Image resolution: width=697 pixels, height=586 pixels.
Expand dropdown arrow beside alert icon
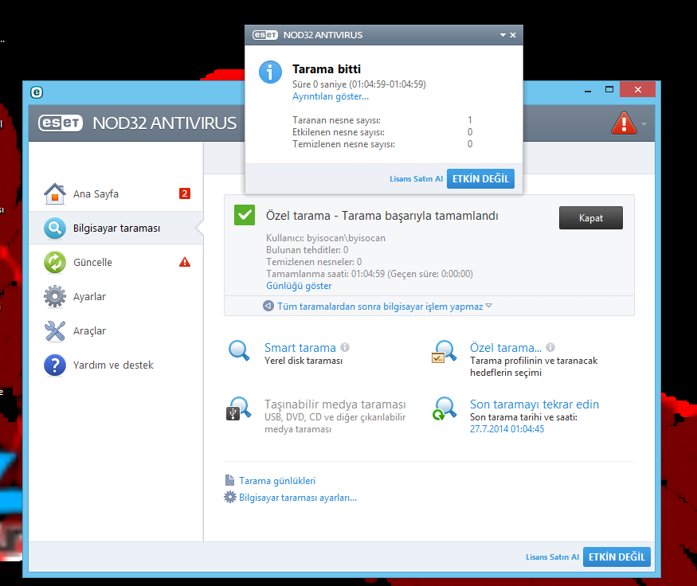[644, 124]
